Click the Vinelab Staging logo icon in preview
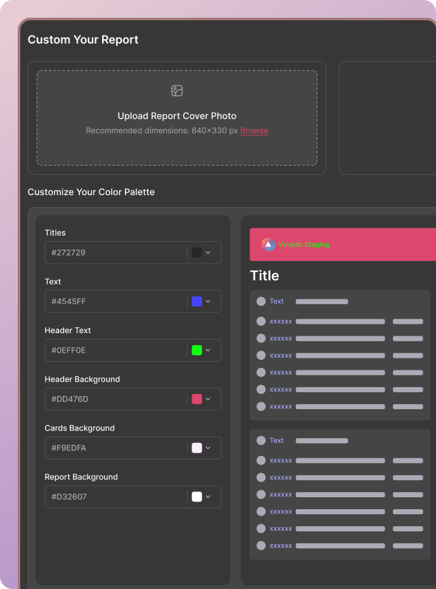The height and width of the screenshot is (589, 436). tap(268, 244)
